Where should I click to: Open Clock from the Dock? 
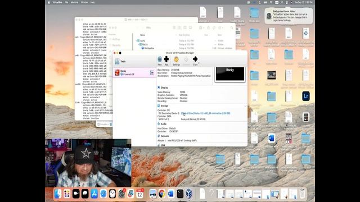112,194
